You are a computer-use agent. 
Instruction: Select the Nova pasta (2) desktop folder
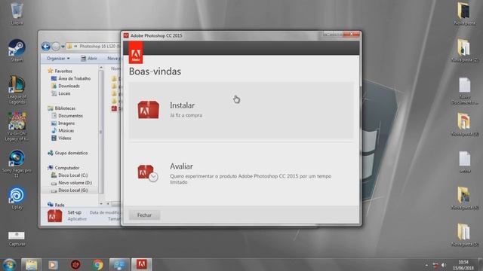coord(464,50)
